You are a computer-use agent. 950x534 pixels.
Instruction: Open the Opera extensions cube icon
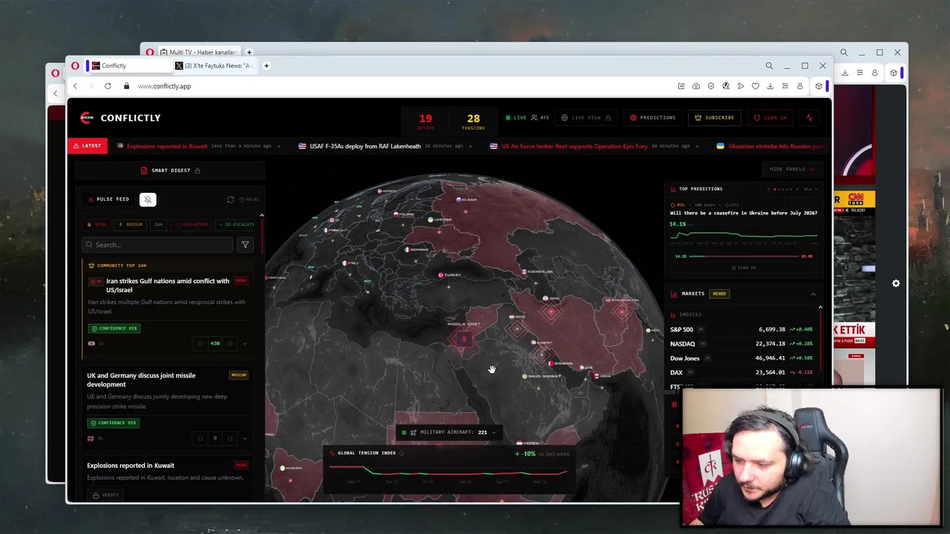[819, 86]
